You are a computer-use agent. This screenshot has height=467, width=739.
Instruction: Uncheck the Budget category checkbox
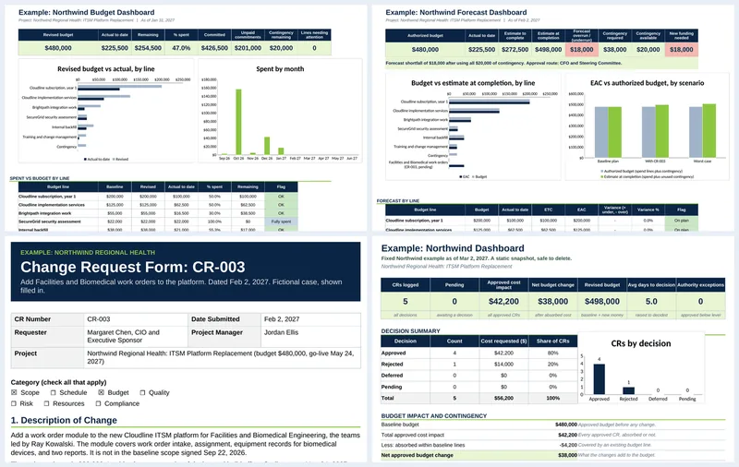pos(101,392)
